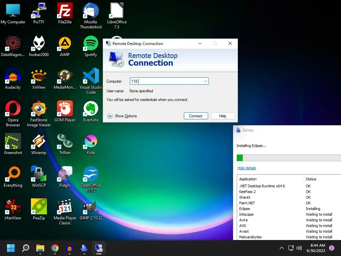This screenshot has width=341, height=256.
Task: Open the Evernote desktop shortcut
Action: (x=91, y=111)
